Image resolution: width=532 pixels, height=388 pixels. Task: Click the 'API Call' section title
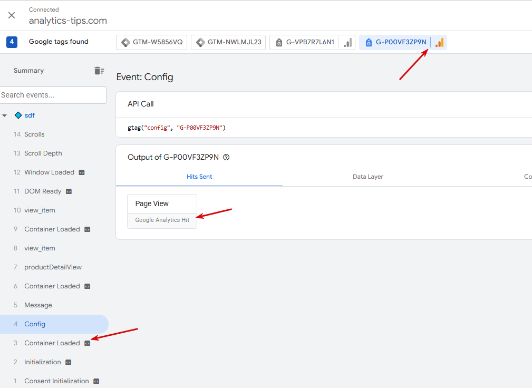point(140,104)
